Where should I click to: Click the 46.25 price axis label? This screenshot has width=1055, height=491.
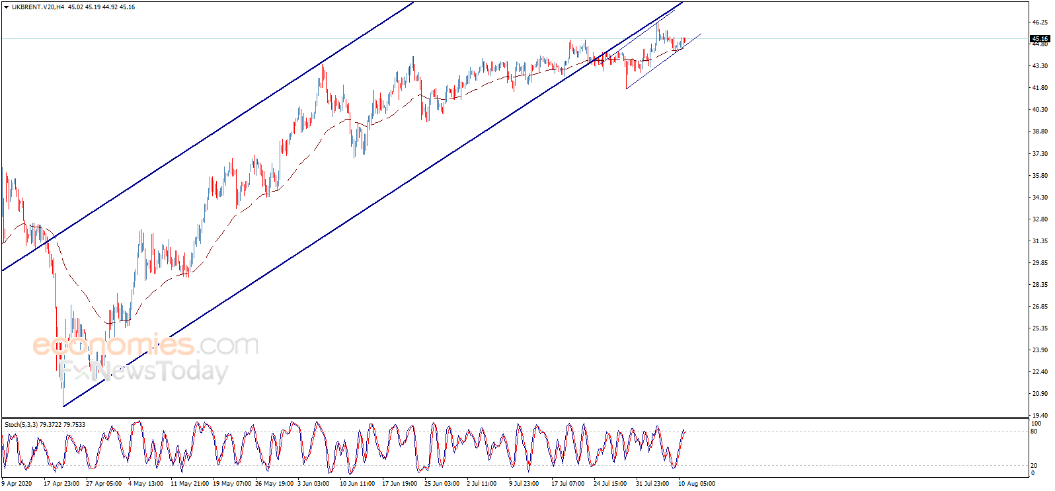coord(1040,22)
